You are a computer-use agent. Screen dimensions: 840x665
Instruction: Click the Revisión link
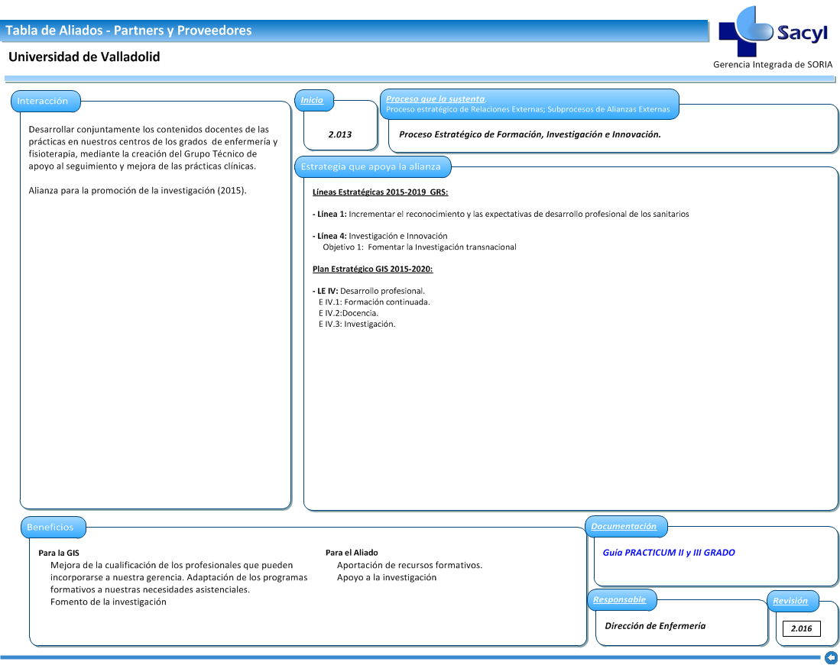coord(790,601)
